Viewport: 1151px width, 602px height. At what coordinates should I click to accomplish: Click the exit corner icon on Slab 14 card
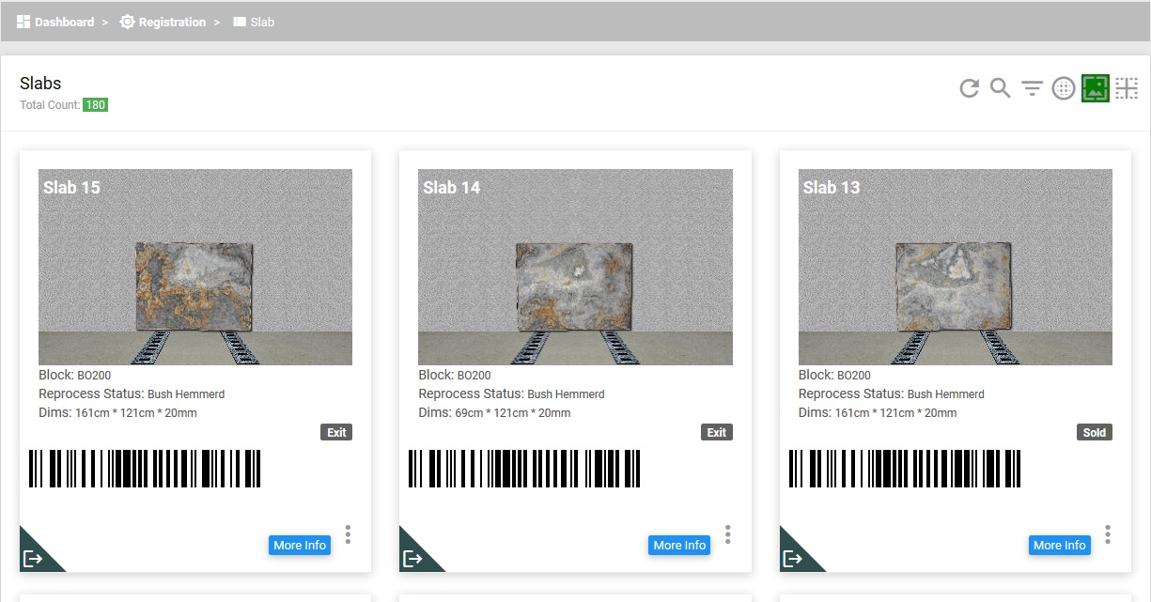[x=413, y=558]
